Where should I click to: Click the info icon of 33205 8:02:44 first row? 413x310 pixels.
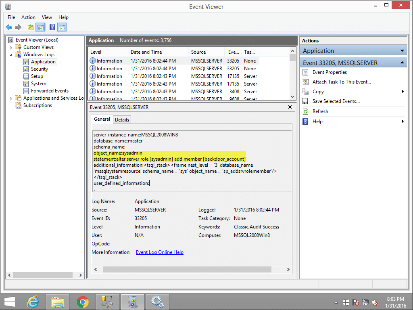point(93,61)
